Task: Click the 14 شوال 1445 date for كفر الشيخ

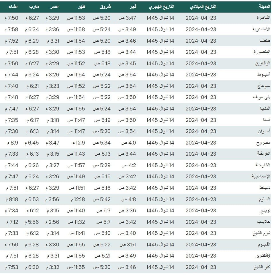Action: click(x=160, y=267)
